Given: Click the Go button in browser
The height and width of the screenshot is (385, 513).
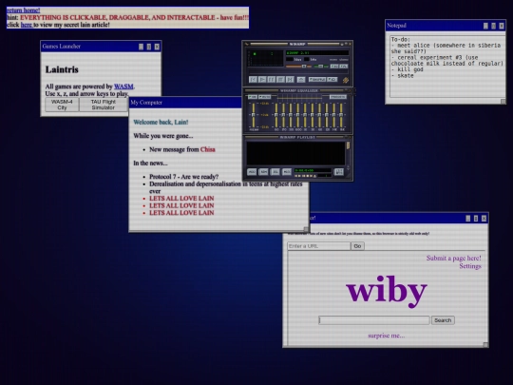Looking at the screenshot, I should click(x=357, y=246).
